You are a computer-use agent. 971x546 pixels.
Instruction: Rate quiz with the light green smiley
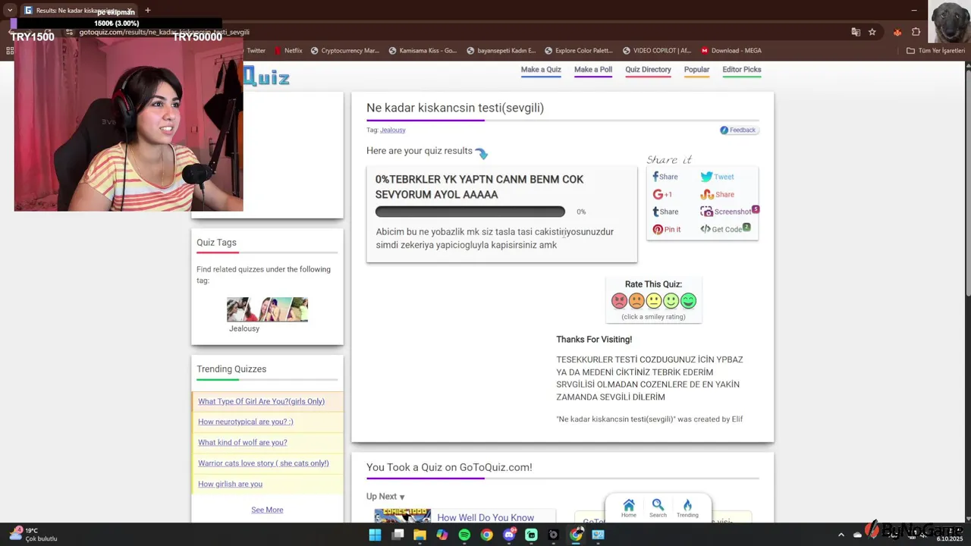point(671,301)
